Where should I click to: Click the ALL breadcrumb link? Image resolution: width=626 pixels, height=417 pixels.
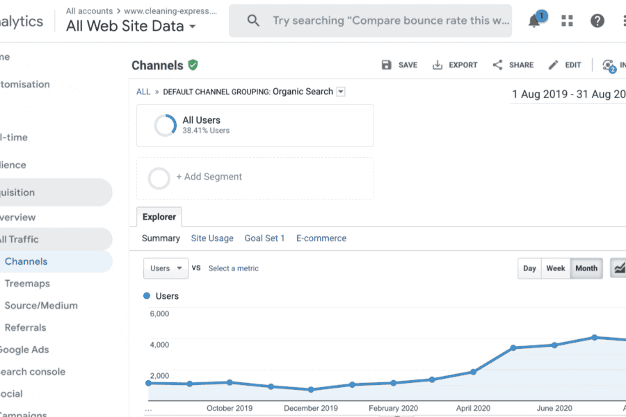143,92
